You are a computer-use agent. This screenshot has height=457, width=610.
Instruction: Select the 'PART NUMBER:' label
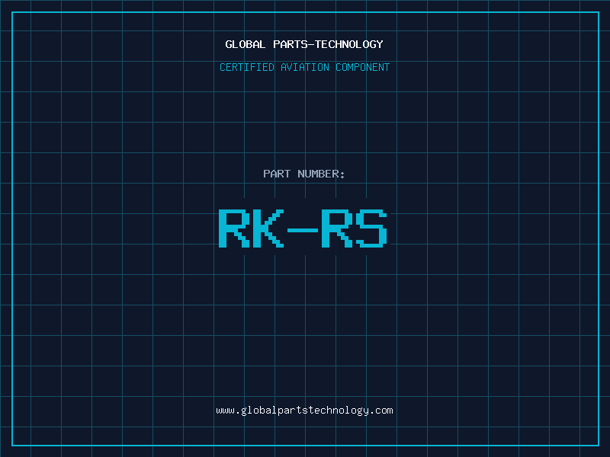click(x=304, y=174)
